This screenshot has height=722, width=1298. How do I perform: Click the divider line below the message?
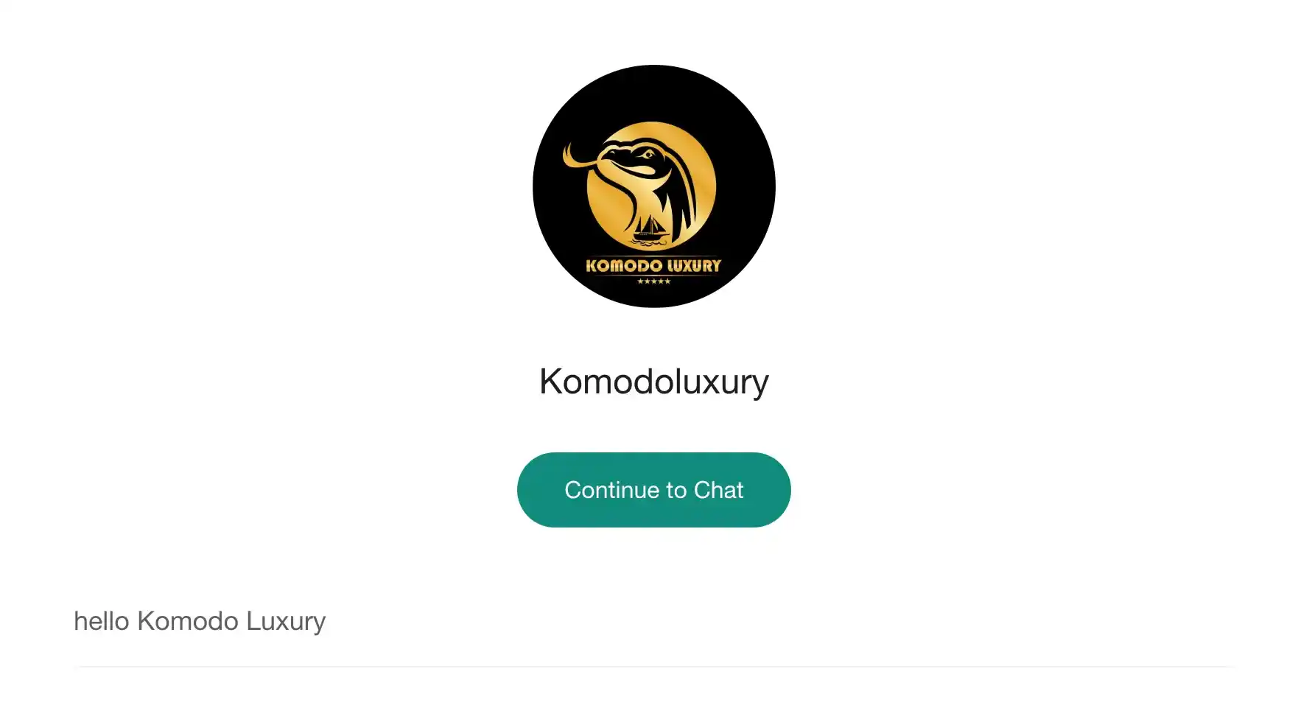point(653,667)
